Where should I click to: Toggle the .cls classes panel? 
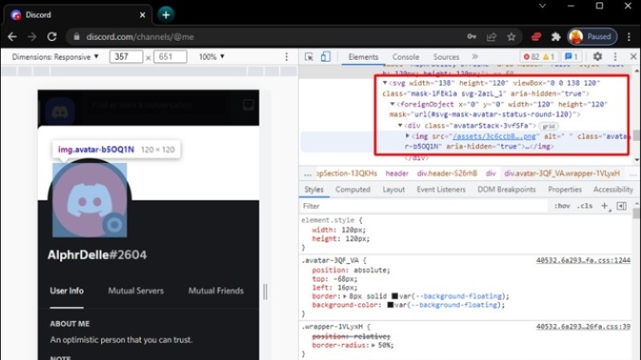[x=585, y=206]
